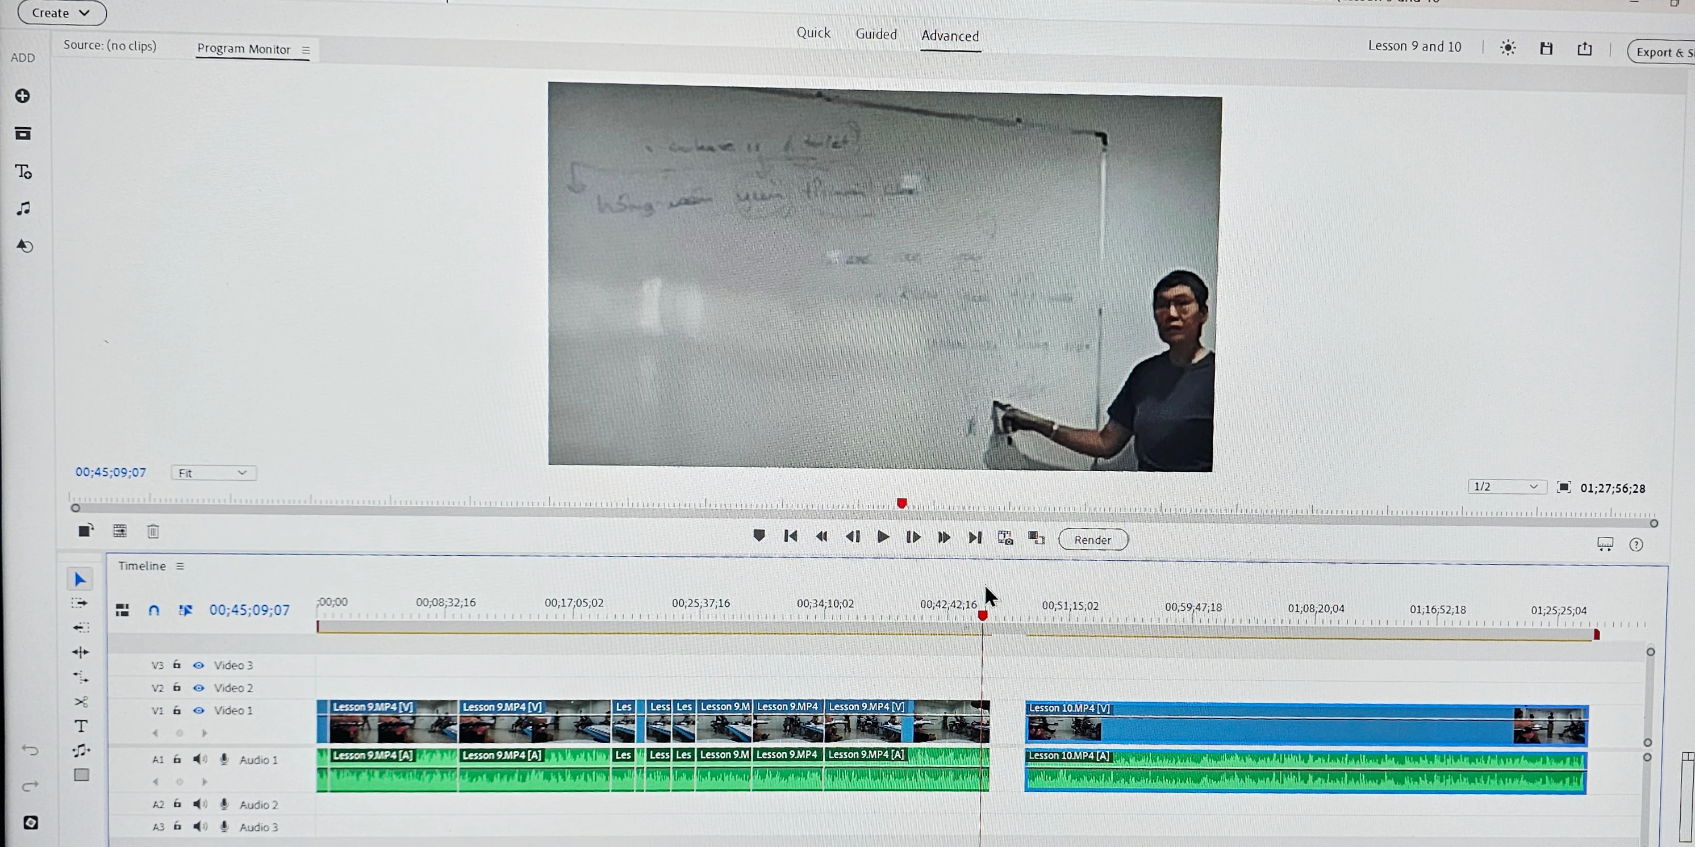Select the Razor tool in timeline toolbox
Image resolution: width=1695 pixels, height=847 pixels.
tap(81, 702)
